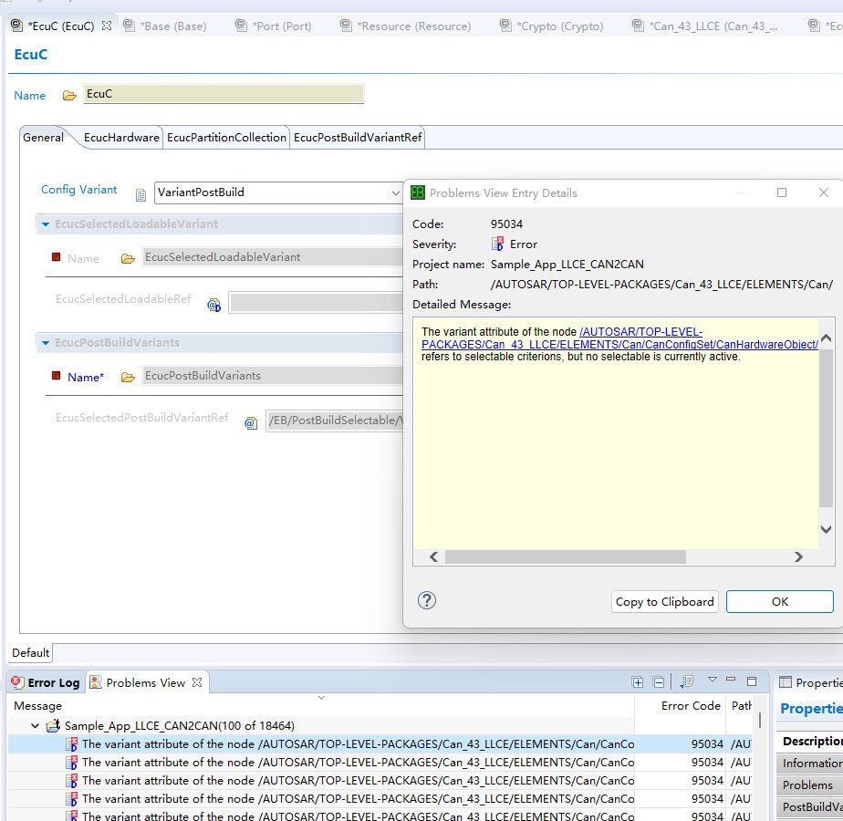Collapse the EcucSelectedLoadableVariant section
The height and width of the screenshot is (821, 843).
(x=46, y=224)
